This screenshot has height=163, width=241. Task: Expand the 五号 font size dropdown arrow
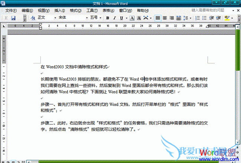pos(100,18)
